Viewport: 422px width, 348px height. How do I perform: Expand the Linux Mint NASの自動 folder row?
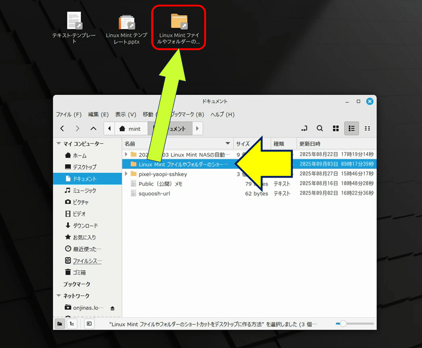(126, 154)
